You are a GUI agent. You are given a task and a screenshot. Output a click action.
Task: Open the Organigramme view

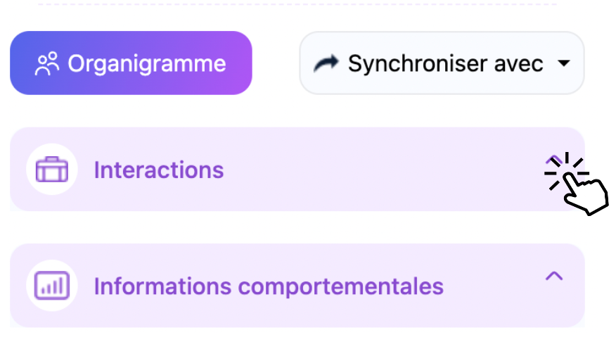131,63
